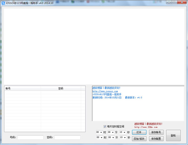This screenshot has width=188, height=145.
Task: Click into the 密码 input field
Action: pos(67,137)
